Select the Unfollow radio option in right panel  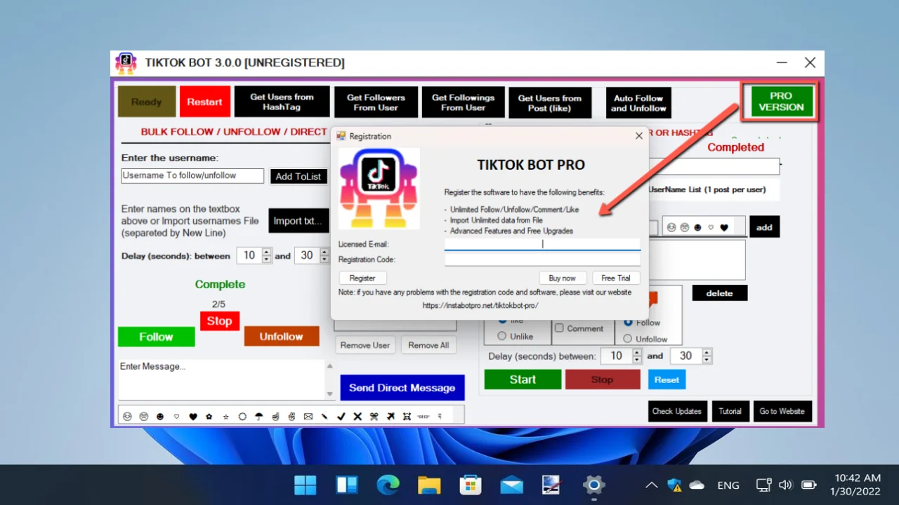[x=628, y=339]
